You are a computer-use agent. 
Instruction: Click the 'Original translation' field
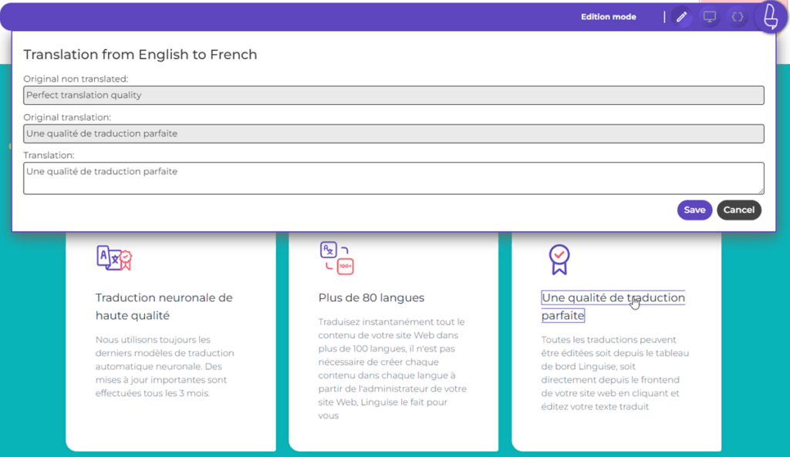coord(393,133)
